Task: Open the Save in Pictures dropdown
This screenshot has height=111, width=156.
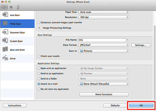Action: [104, 51]
